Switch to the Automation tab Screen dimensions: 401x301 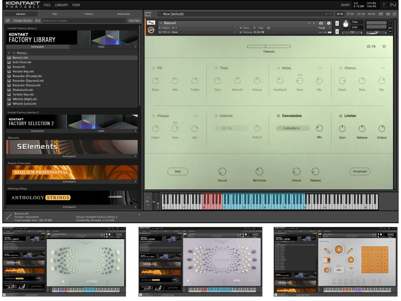(x=123, y=14)
